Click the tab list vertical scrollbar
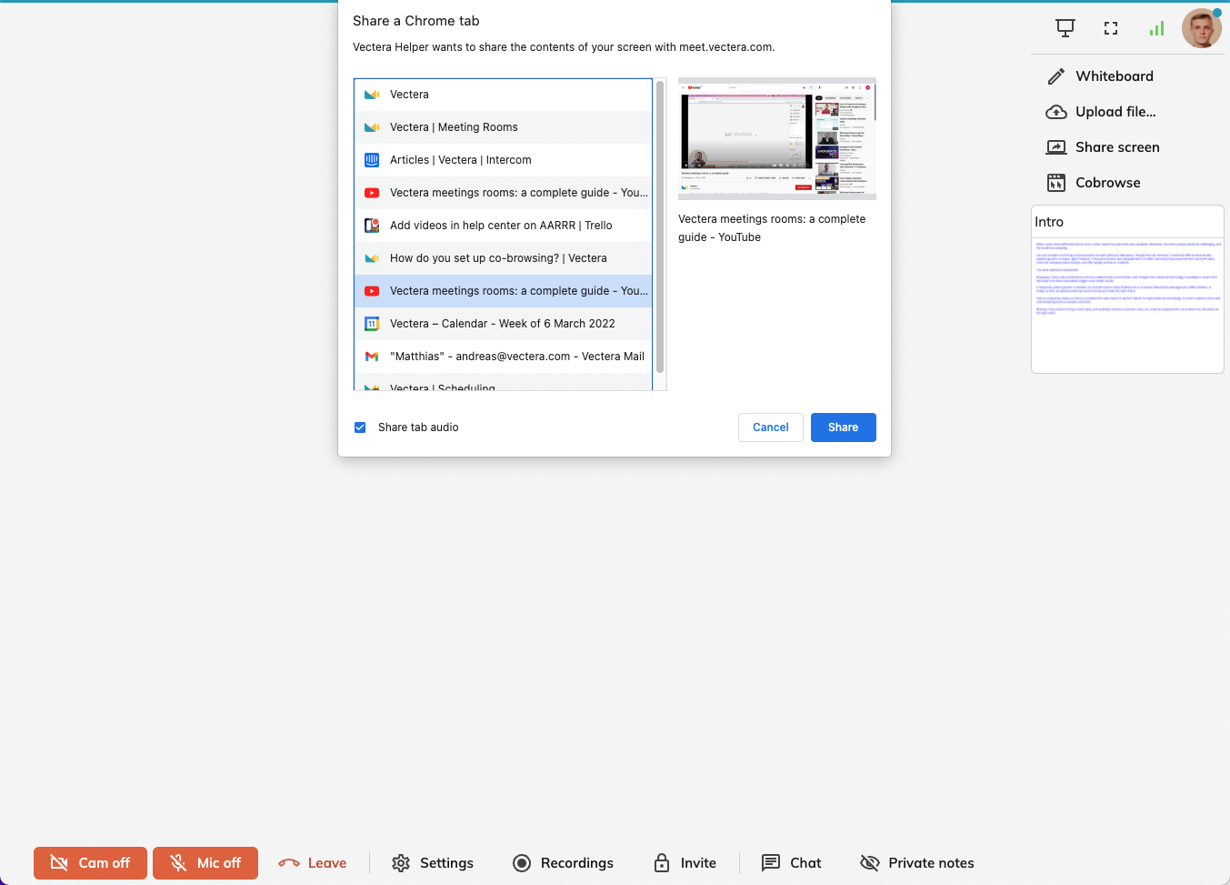The image size is (1230, 885). click(x=660, y=227)
